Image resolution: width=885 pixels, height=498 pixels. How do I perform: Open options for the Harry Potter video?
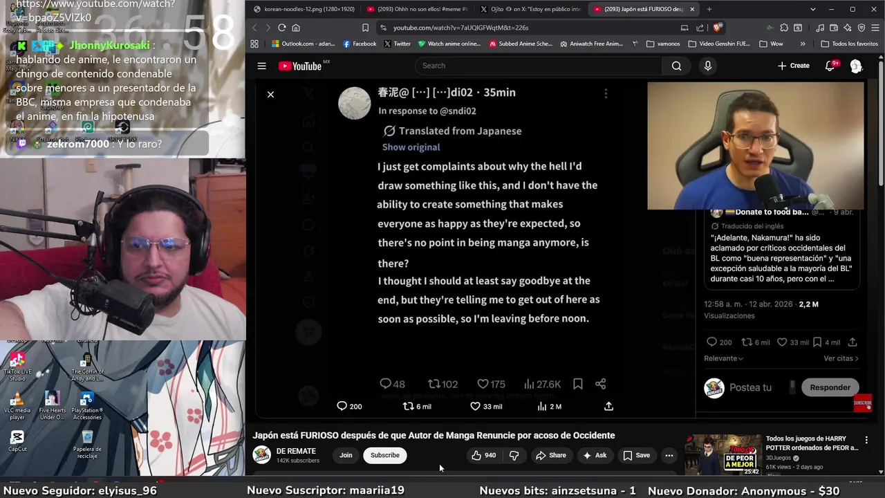[x=866, y=440]
